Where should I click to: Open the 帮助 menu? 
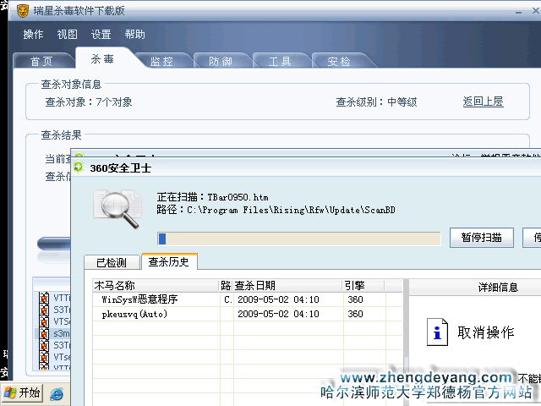tap(135, 34)
